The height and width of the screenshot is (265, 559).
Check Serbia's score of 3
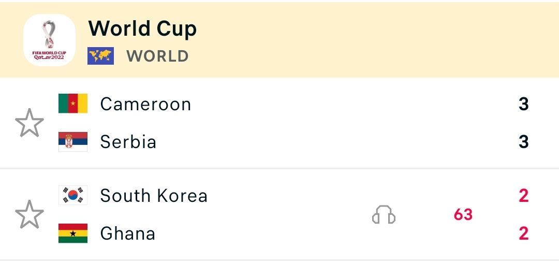click(523, 142)
